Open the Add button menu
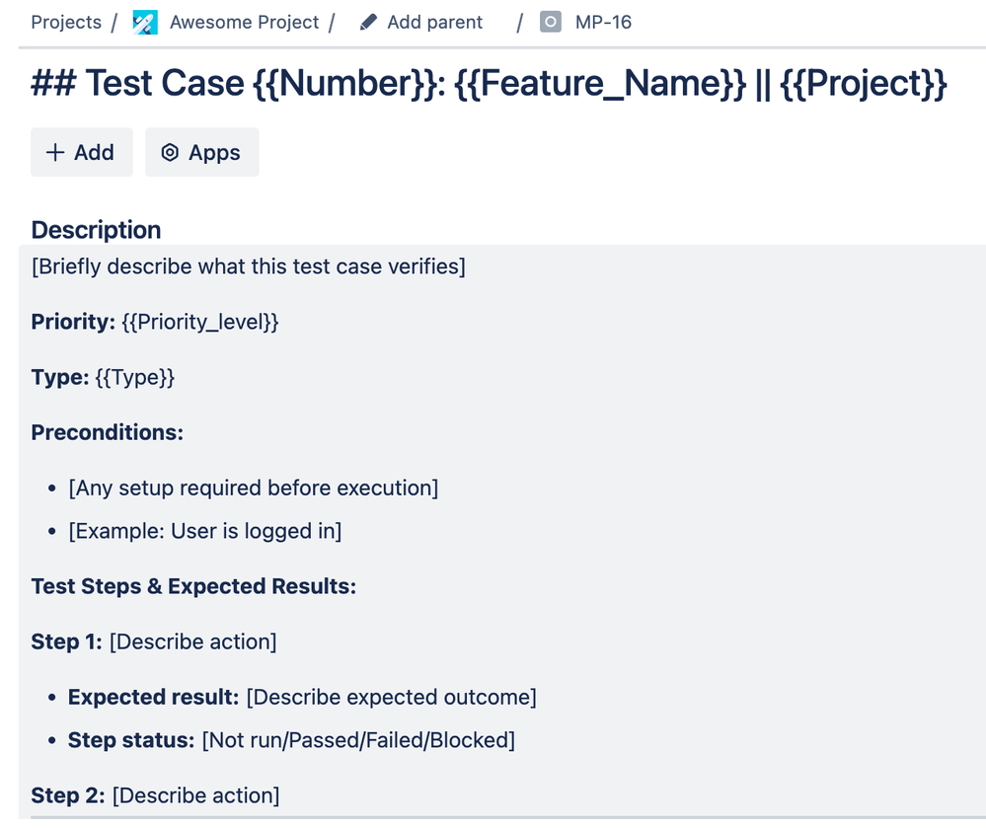 (82, 152)
